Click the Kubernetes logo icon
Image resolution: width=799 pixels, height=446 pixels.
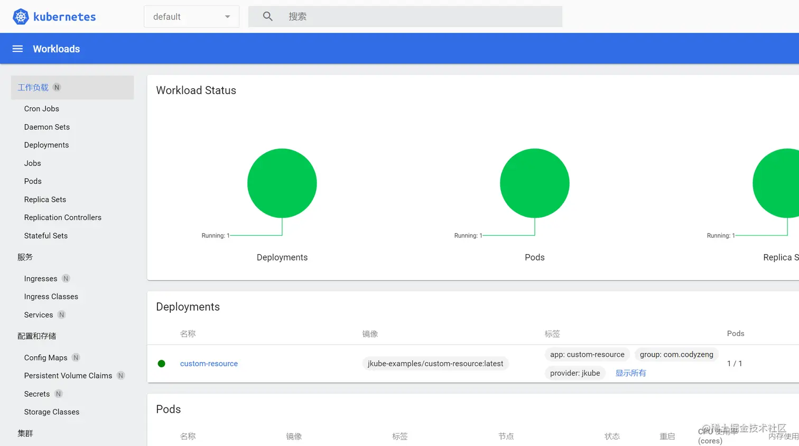coord(21,17)
